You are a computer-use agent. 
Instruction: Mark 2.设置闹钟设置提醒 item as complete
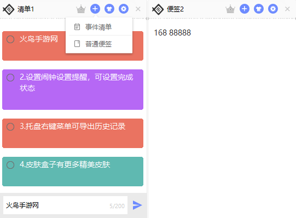pos(10,78)
